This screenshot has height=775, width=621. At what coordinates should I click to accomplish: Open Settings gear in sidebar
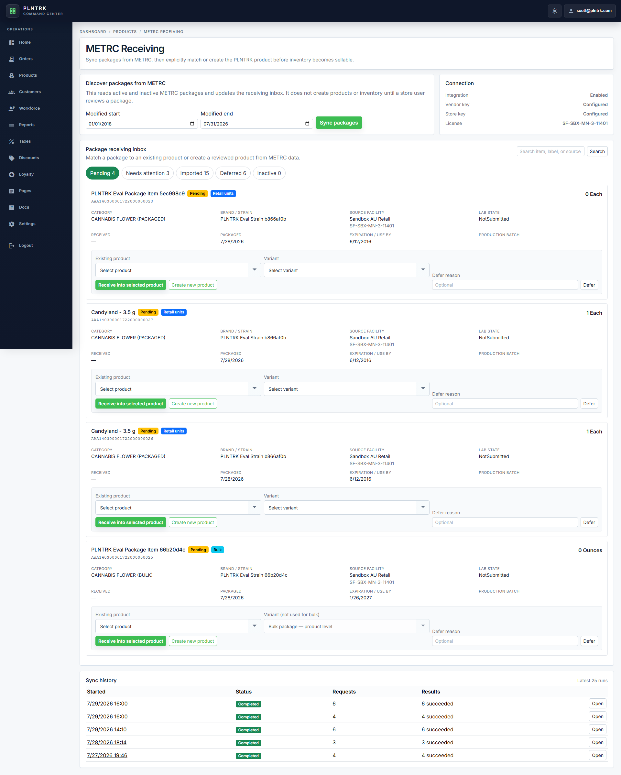coord(12,224)
